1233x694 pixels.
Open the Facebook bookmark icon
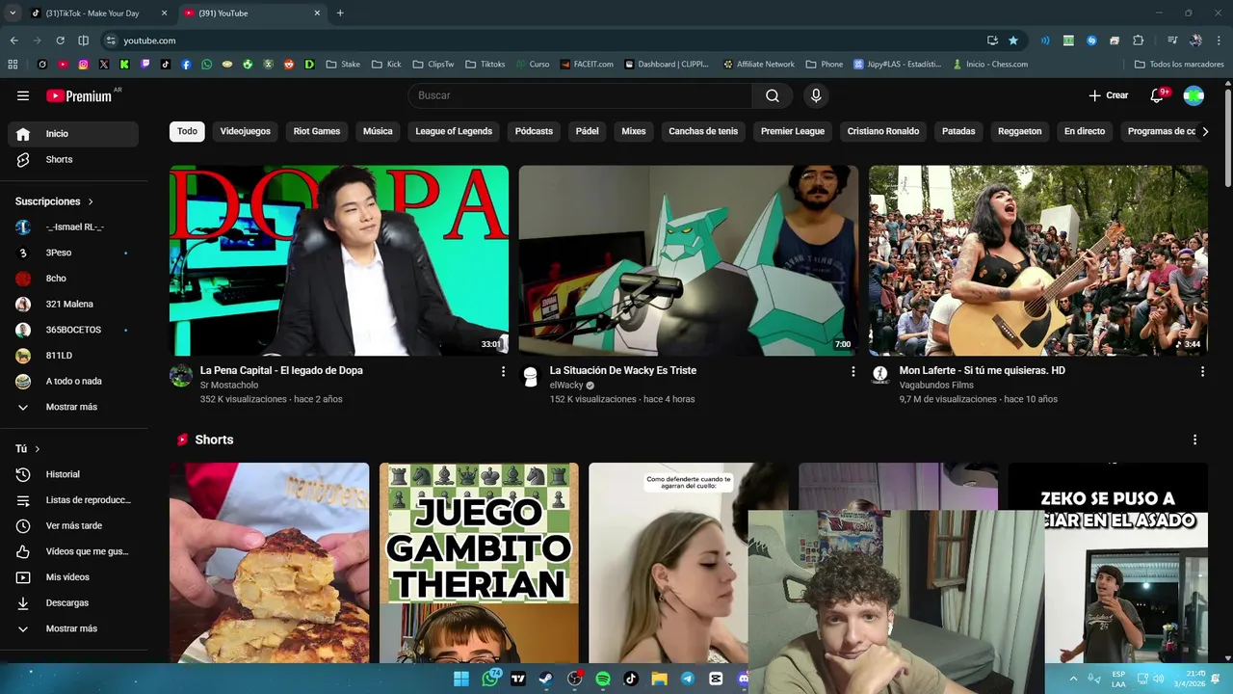click(x=186, y=65)
